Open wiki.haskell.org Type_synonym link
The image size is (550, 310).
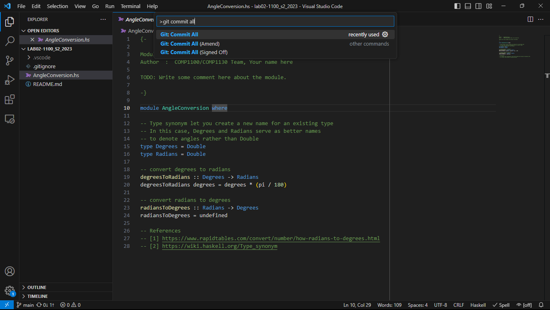pos(220,246)
